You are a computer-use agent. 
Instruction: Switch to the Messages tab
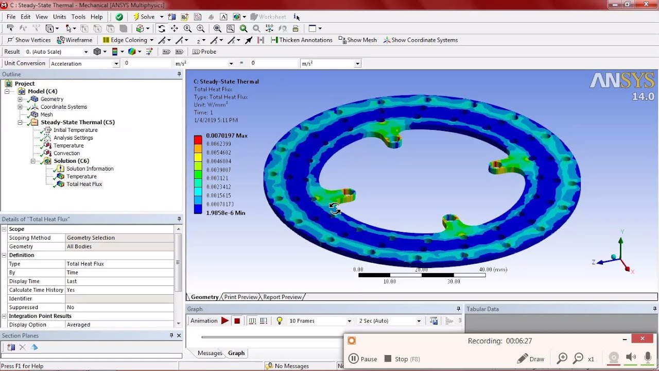[210, 353]
